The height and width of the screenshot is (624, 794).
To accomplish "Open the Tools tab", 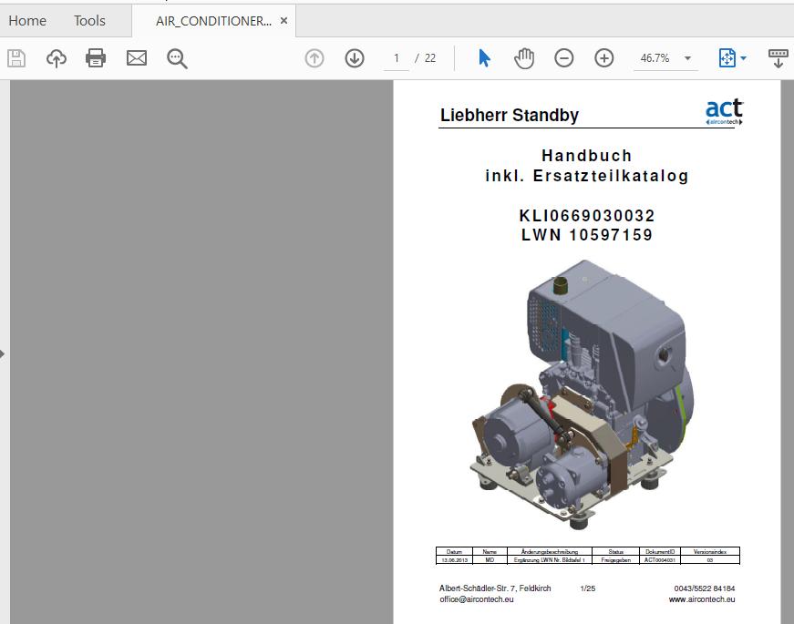I will pyautogui.click(x=89, y=21).
